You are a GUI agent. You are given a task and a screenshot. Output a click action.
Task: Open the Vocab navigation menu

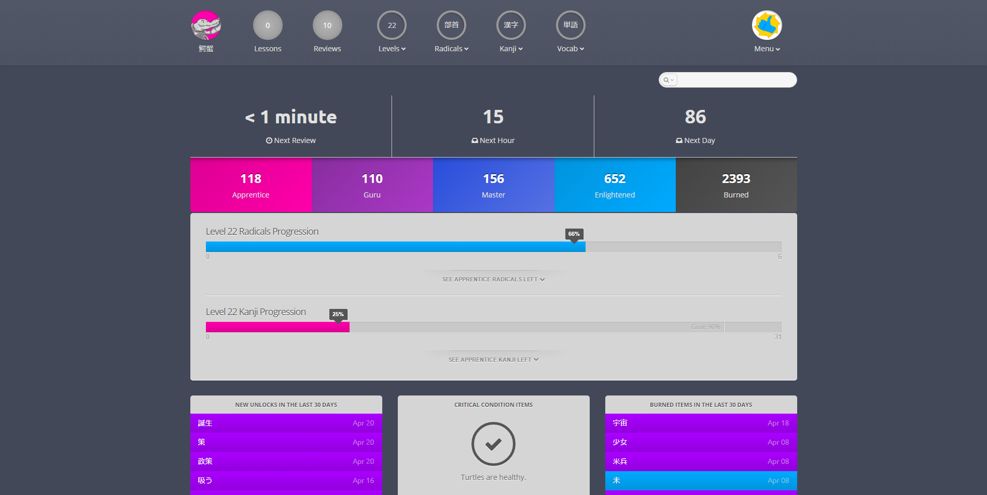coord(569,48)
